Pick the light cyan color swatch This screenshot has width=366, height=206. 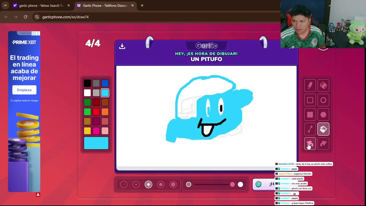coord(105,93)
